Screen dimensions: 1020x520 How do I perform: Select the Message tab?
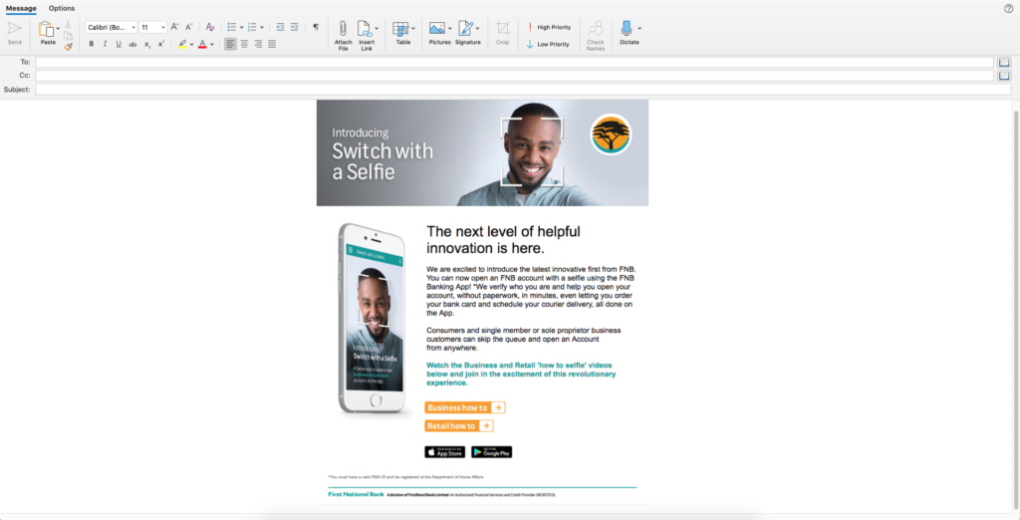coord(21,8)
